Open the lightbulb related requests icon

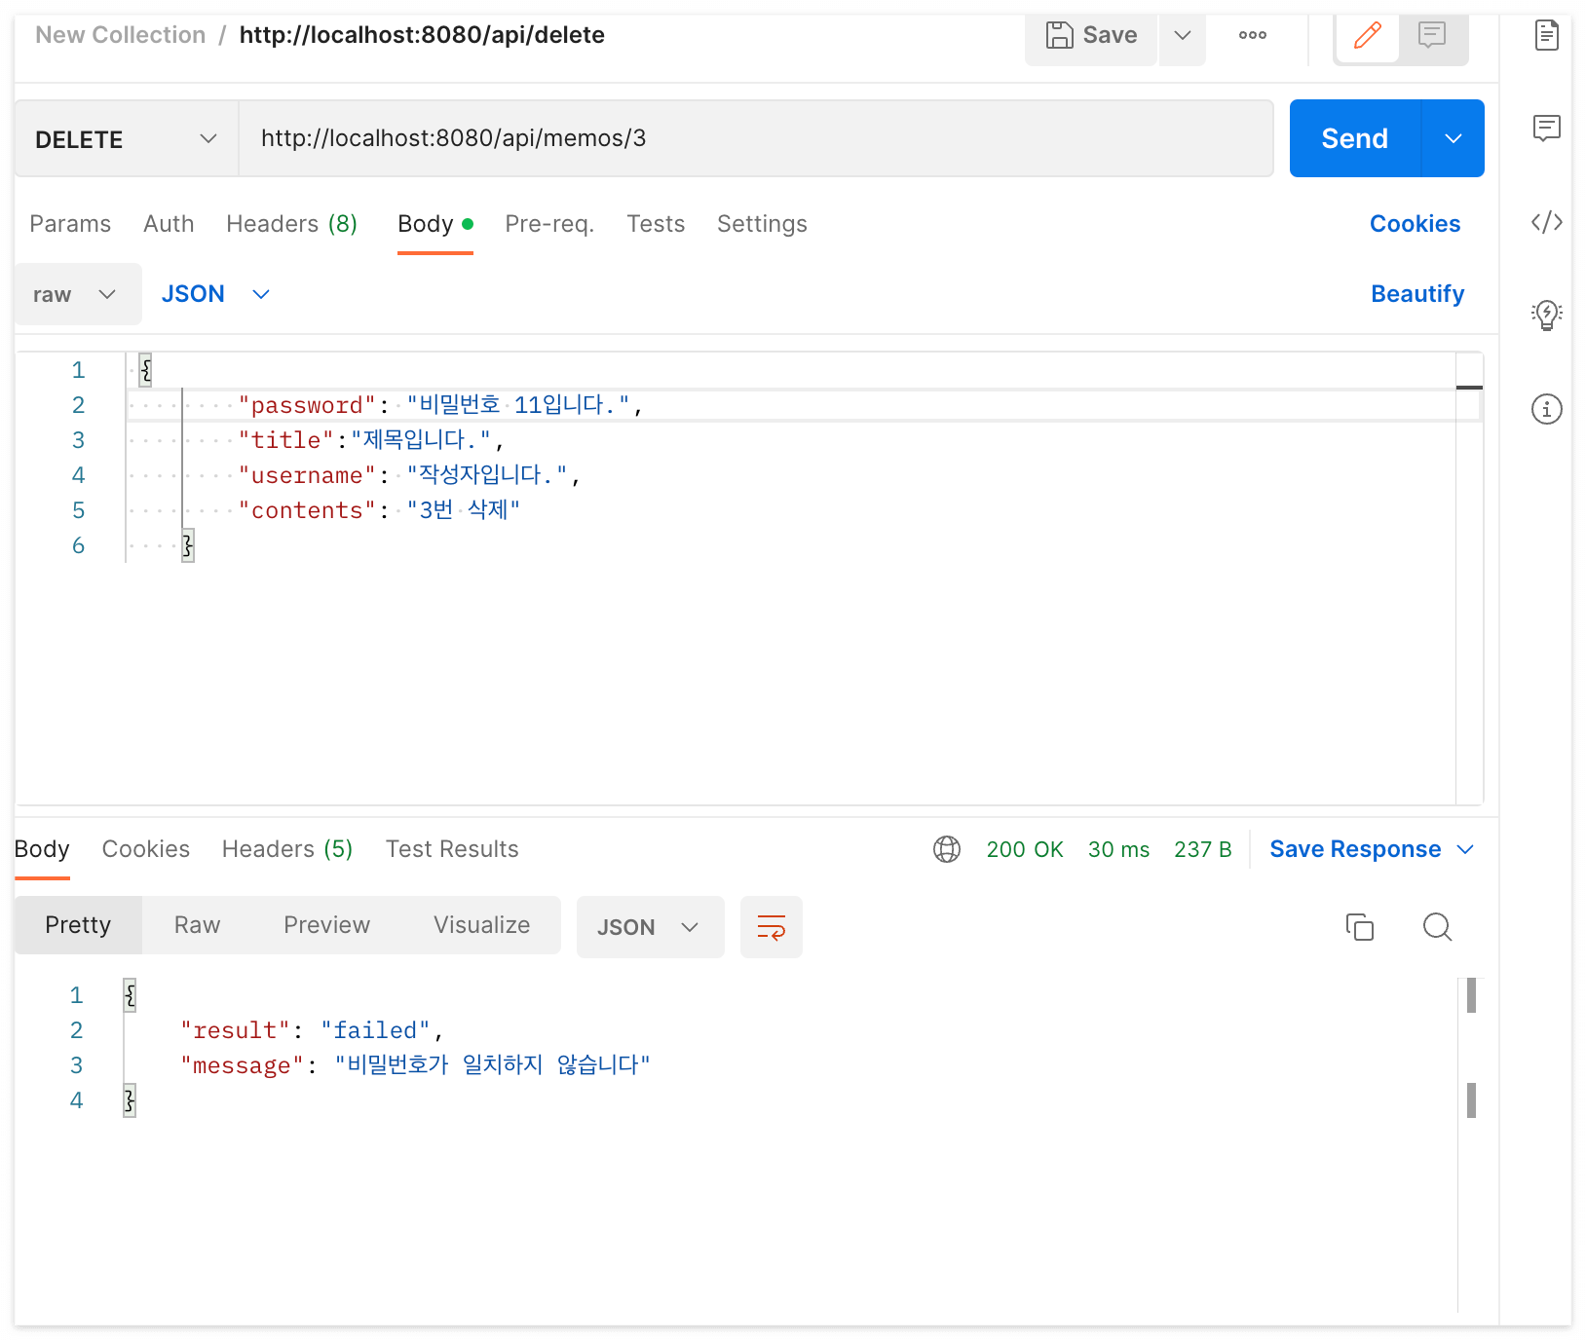point(1546,315)
